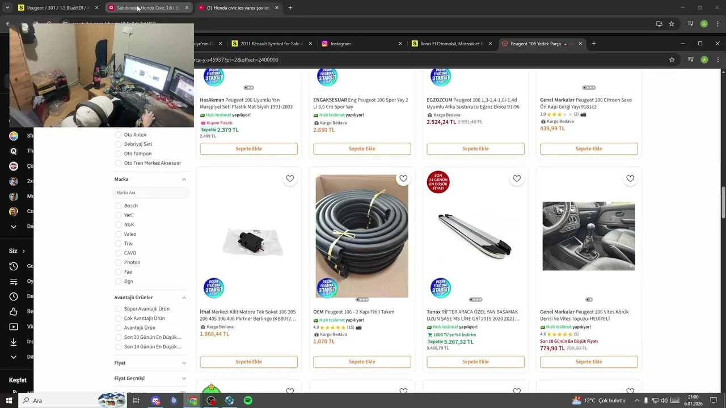Close the Instagram tab
The width and height of the screenshot is (726, 408).
(400, 44)
